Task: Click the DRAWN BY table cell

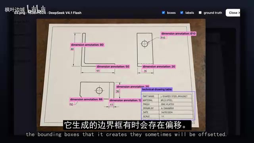Action: [x=148, y=108]
